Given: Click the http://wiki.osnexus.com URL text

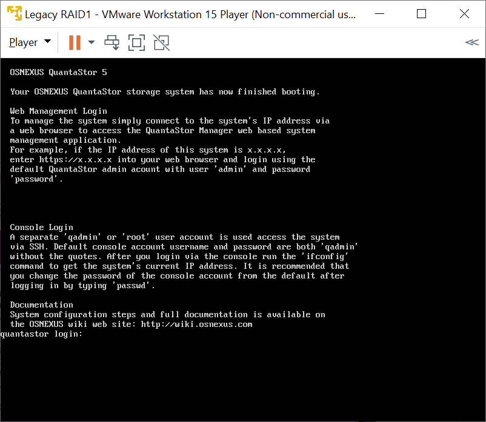Looking at the screenshot, I should coord(196,324).
